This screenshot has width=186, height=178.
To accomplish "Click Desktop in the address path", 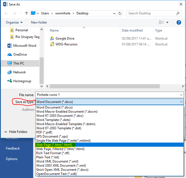I will [82, 13].
